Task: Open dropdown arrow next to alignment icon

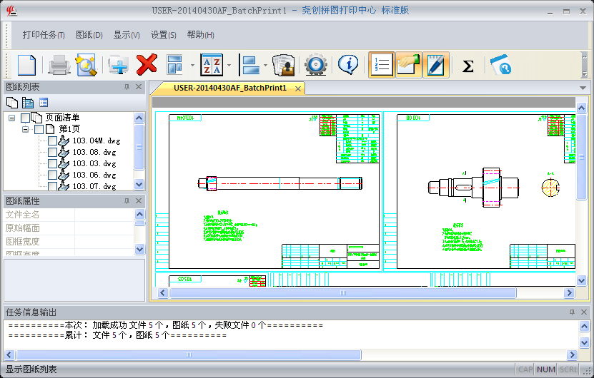Action: pos(266,65)
